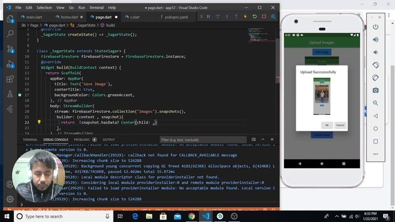Image resolution: width=395 pixels, height=222 pixels.
Task: Close the bottom panel
Action: click(x=272, y=139)
